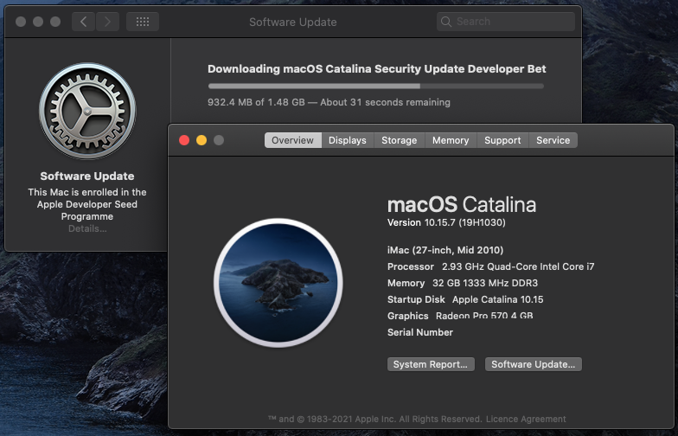Open the Licence Agreement link

[x=526, y=419]
